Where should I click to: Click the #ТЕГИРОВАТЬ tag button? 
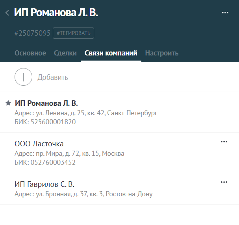pos(74,33)
